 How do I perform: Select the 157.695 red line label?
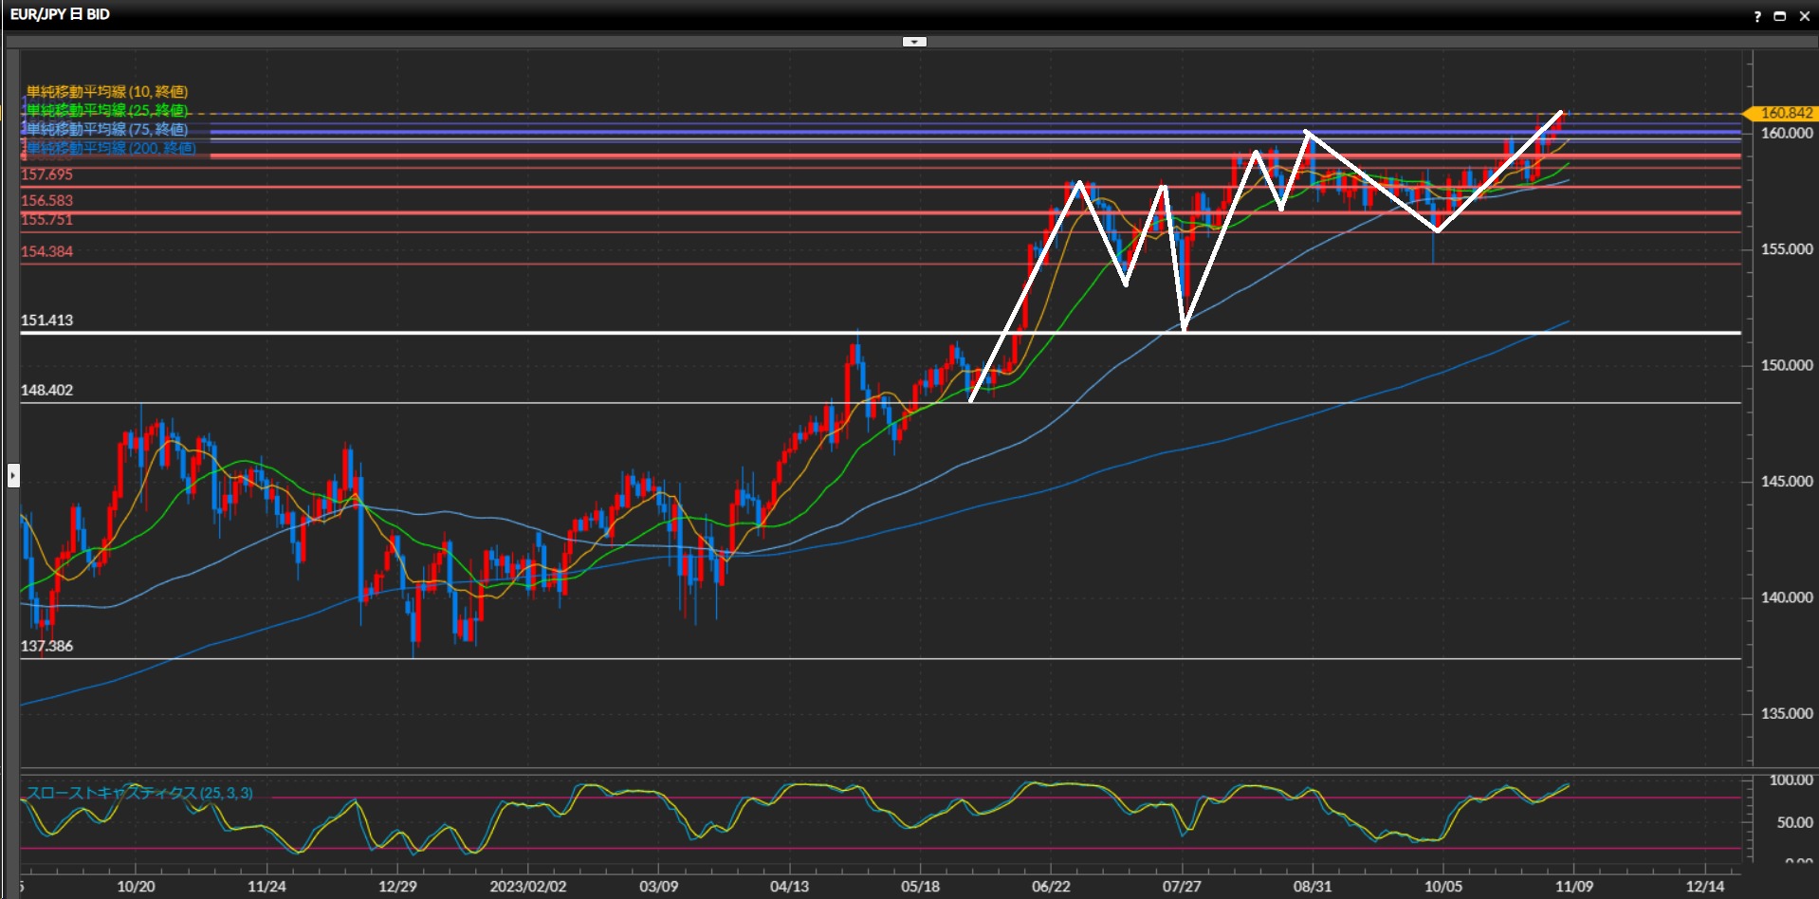pyautogui.click(x=46, y=174)
